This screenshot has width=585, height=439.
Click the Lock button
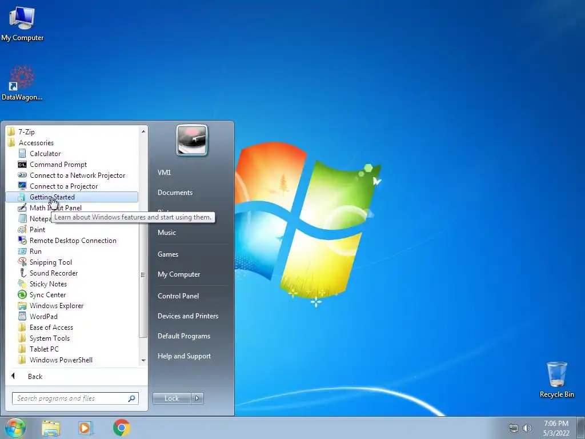(171, 398)
